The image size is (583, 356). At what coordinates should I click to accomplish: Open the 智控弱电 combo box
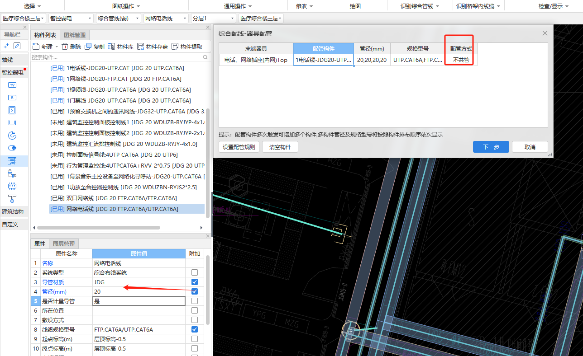pos(71,19)
